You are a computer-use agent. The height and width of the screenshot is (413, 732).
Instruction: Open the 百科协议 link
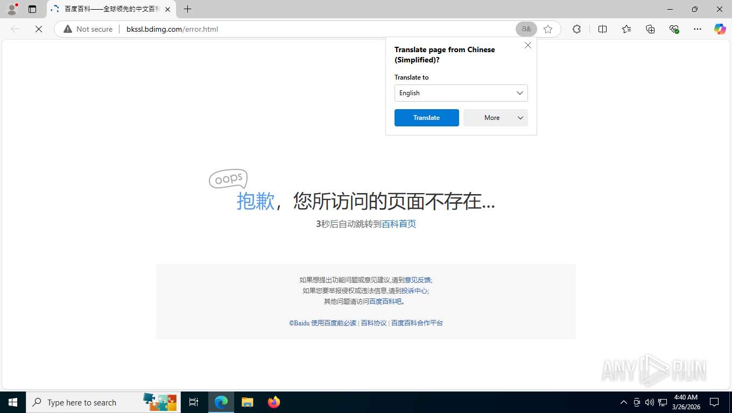point(374,323)
